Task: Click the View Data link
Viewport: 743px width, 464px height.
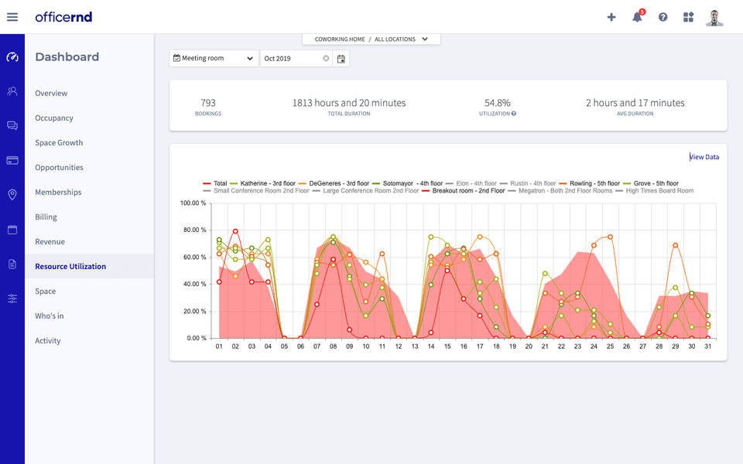Action: pos(704,157)
